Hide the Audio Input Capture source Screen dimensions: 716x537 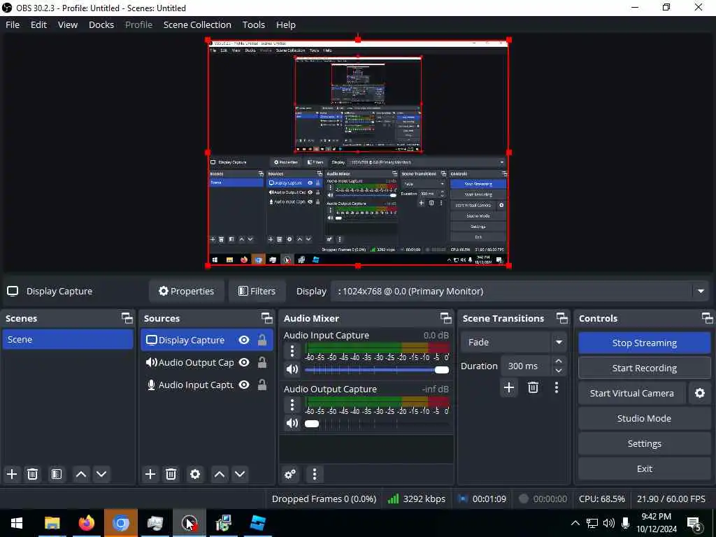click(244, 385)
